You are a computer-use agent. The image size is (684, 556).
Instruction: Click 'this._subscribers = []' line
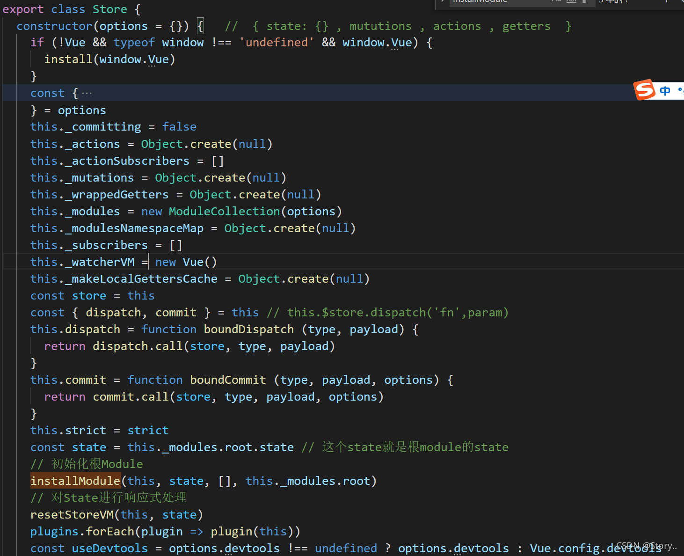(x=106, y=245)
